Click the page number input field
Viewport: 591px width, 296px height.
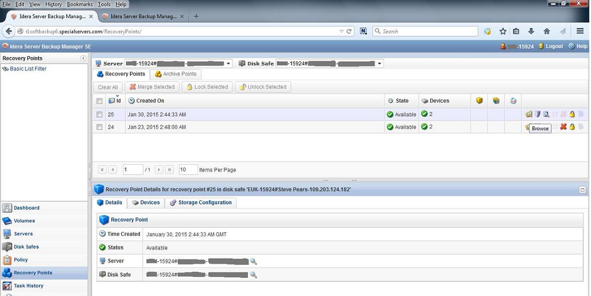(133, 170)
